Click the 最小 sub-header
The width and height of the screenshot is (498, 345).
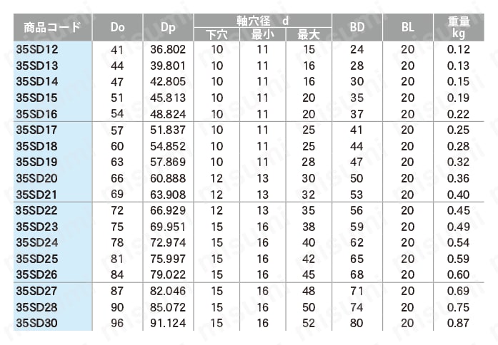pyautogui.click(x=263, y=34)
